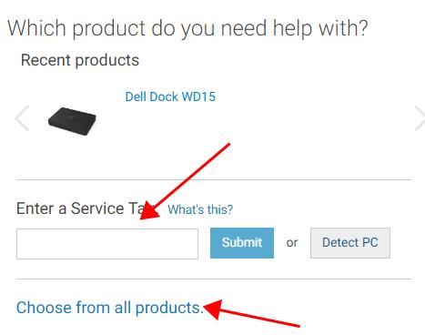
Task: Click the Enter a Service Tag label
Action: (x=86, y=208)
